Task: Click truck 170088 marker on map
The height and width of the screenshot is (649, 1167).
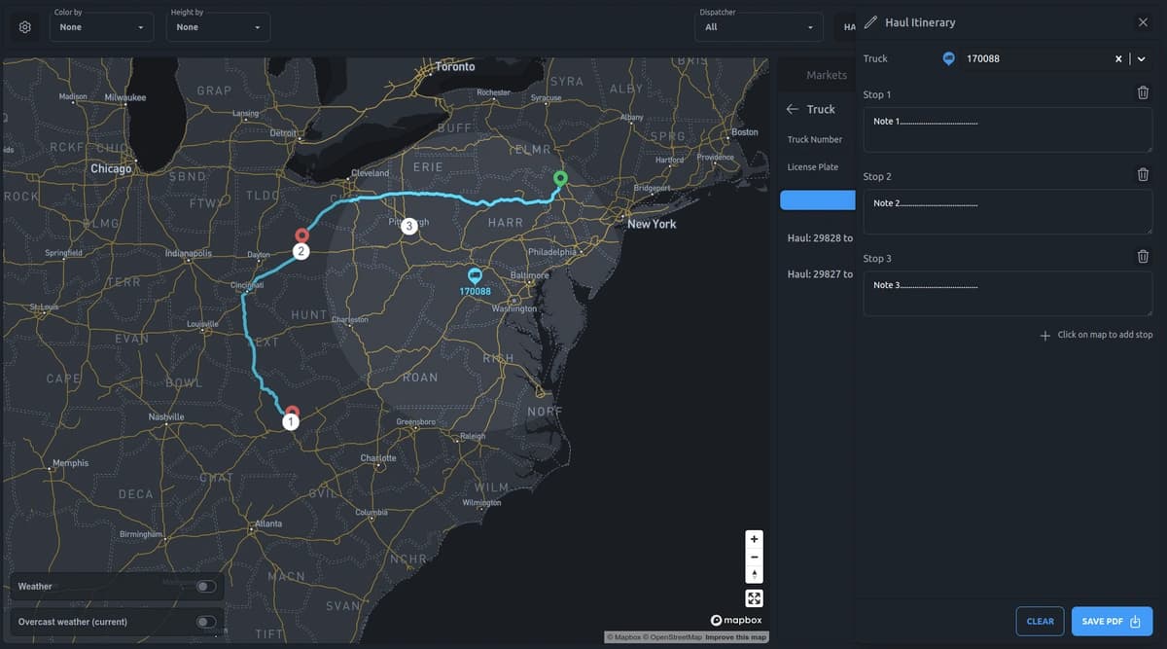Action: [x=475, y=276]
